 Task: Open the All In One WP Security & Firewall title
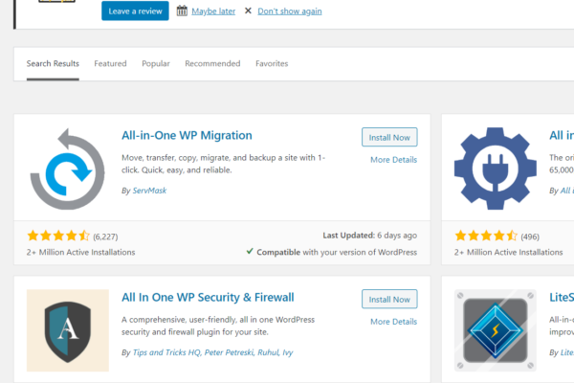tap(208, 297)
